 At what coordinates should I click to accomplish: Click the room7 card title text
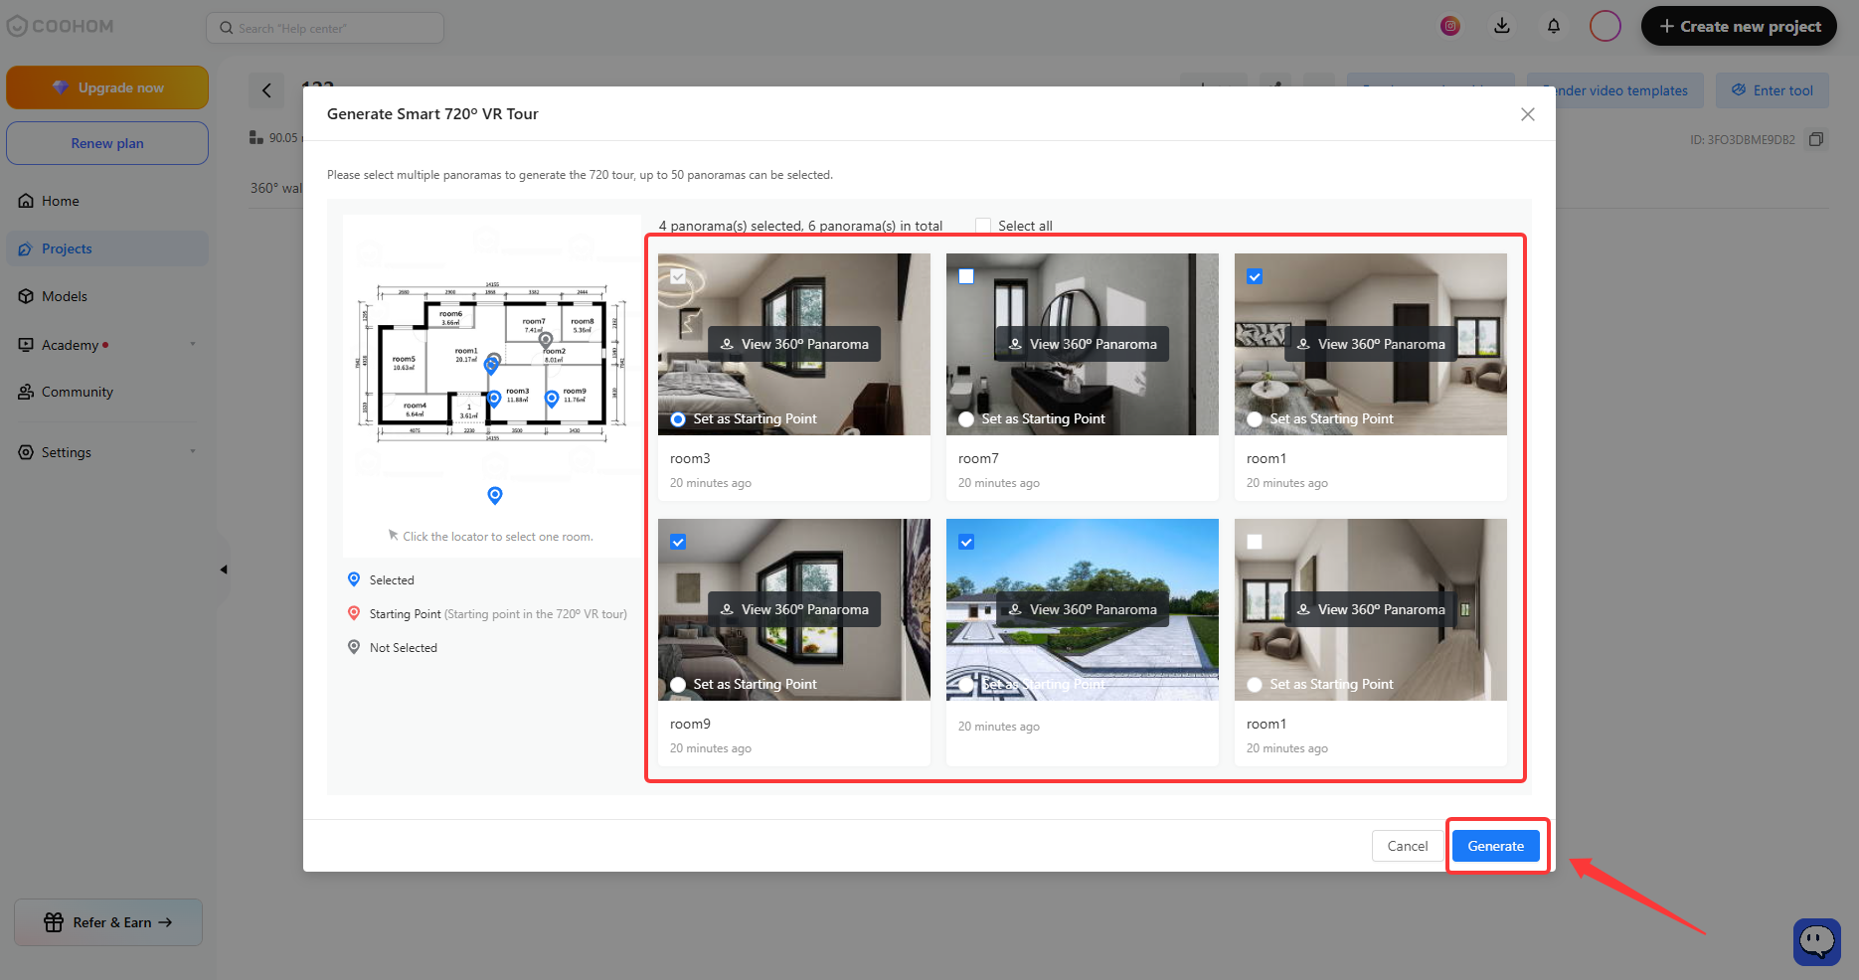click(x=978, y=458)
